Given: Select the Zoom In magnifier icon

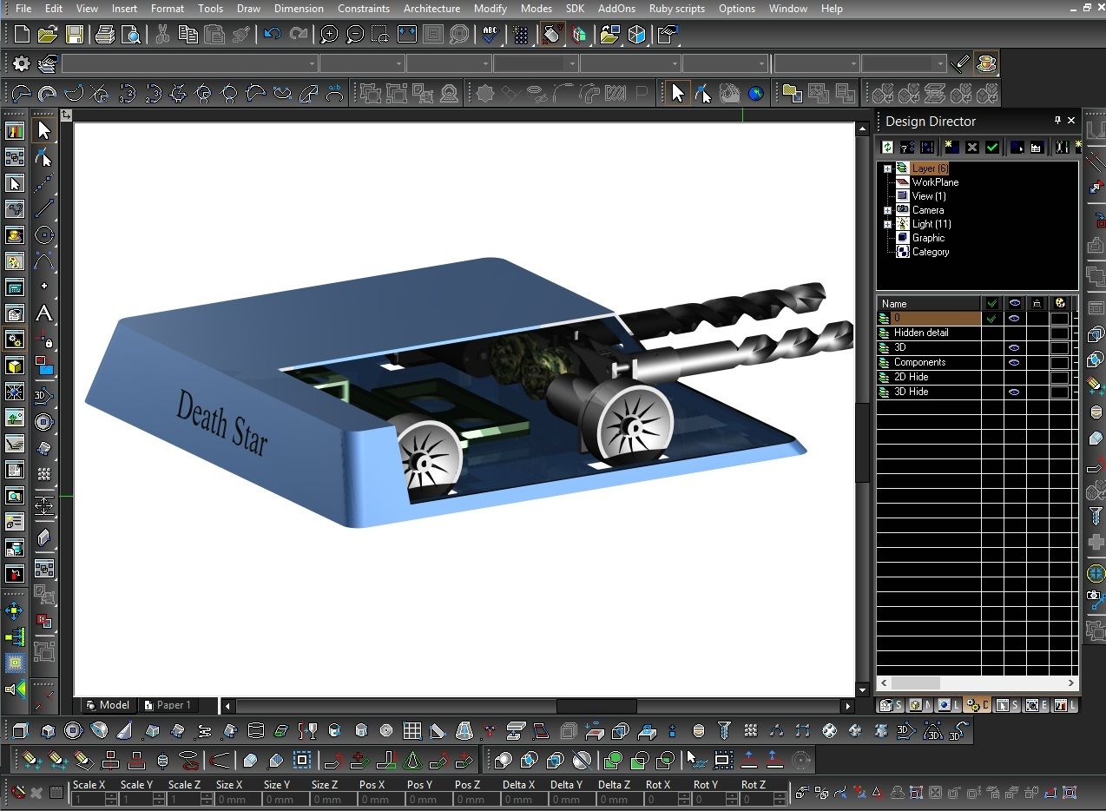Looking at the screenshot, I should (329, 35).
